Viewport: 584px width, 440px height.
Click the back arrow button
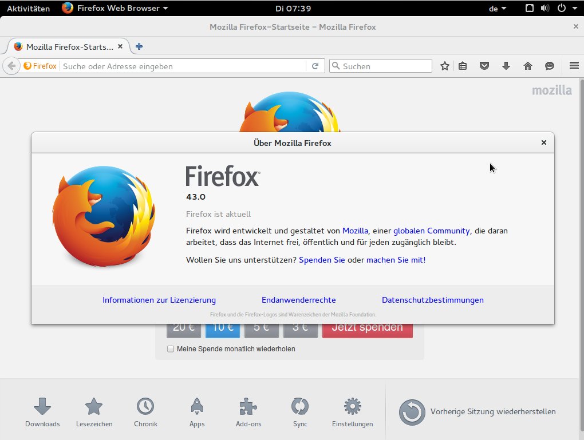pyautogui.click(x=11, y=66)
